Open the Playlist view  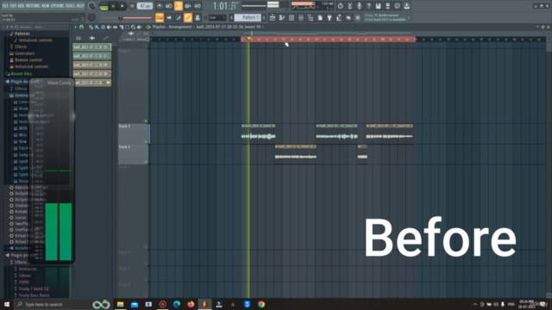273,17
